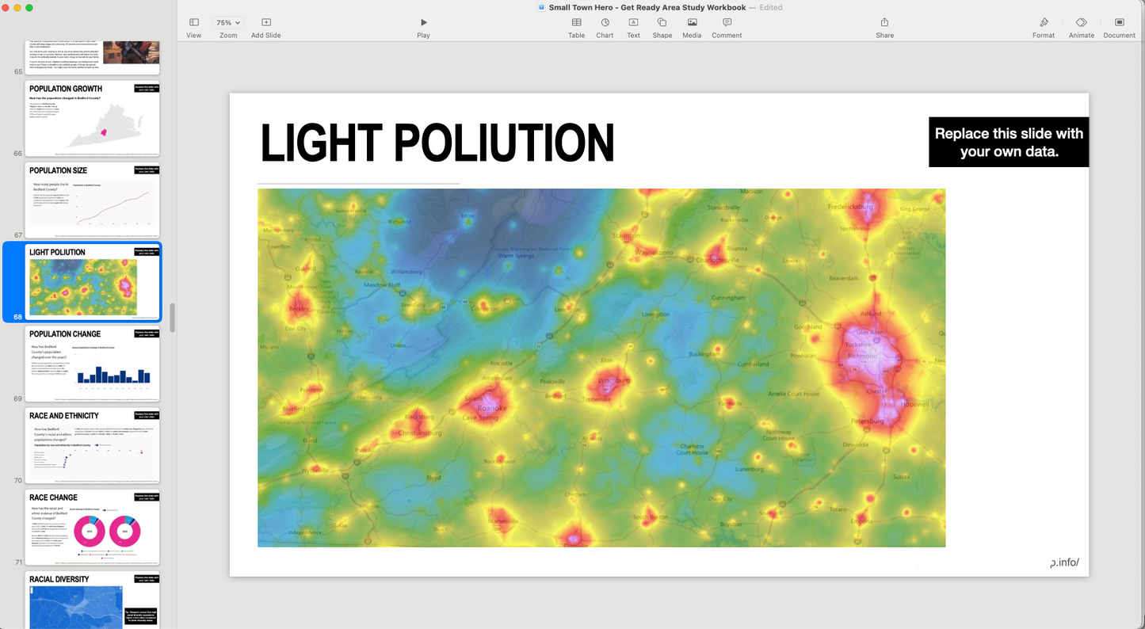Viewport: 1145px width, 629px height.
Task: Open the Zoom 75% dropdown
Action: tap(228, 23)
